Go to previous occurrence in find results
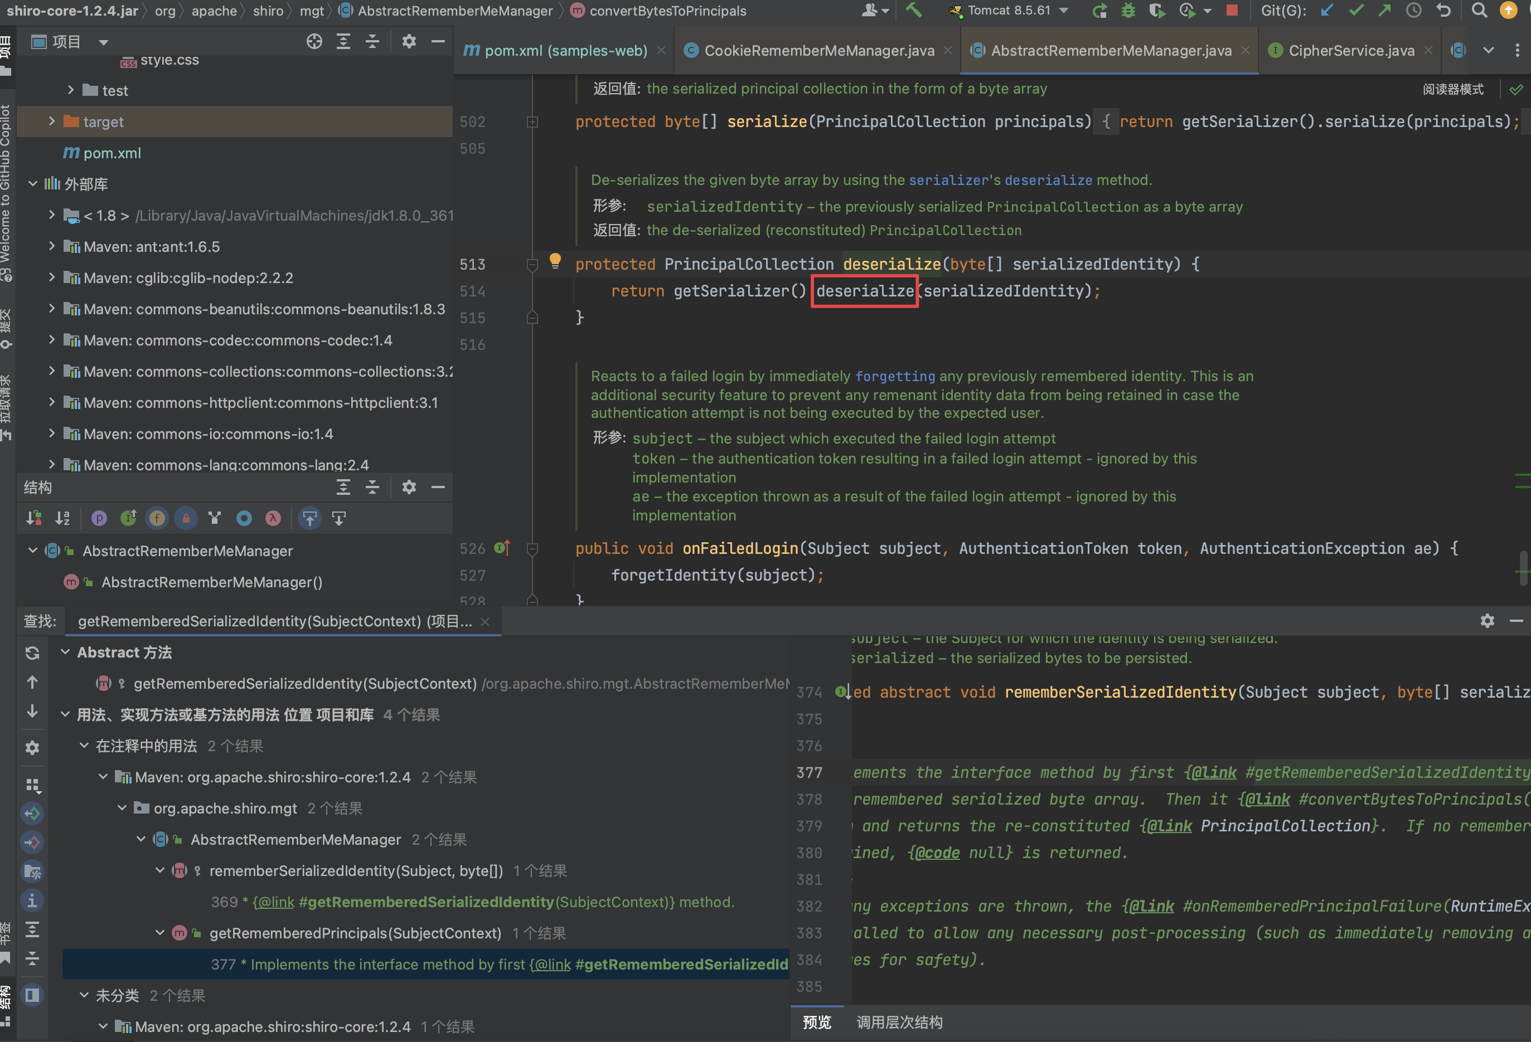Image resolution: width=1531 pixels, height=1042 pixels. [x=32, y=682]
